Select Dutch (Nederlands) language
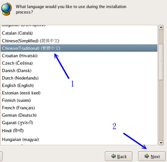 79,78
